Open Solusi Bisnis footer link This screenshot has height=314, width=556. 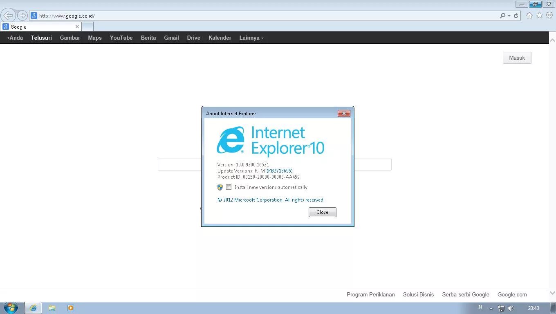coord(418,294)
